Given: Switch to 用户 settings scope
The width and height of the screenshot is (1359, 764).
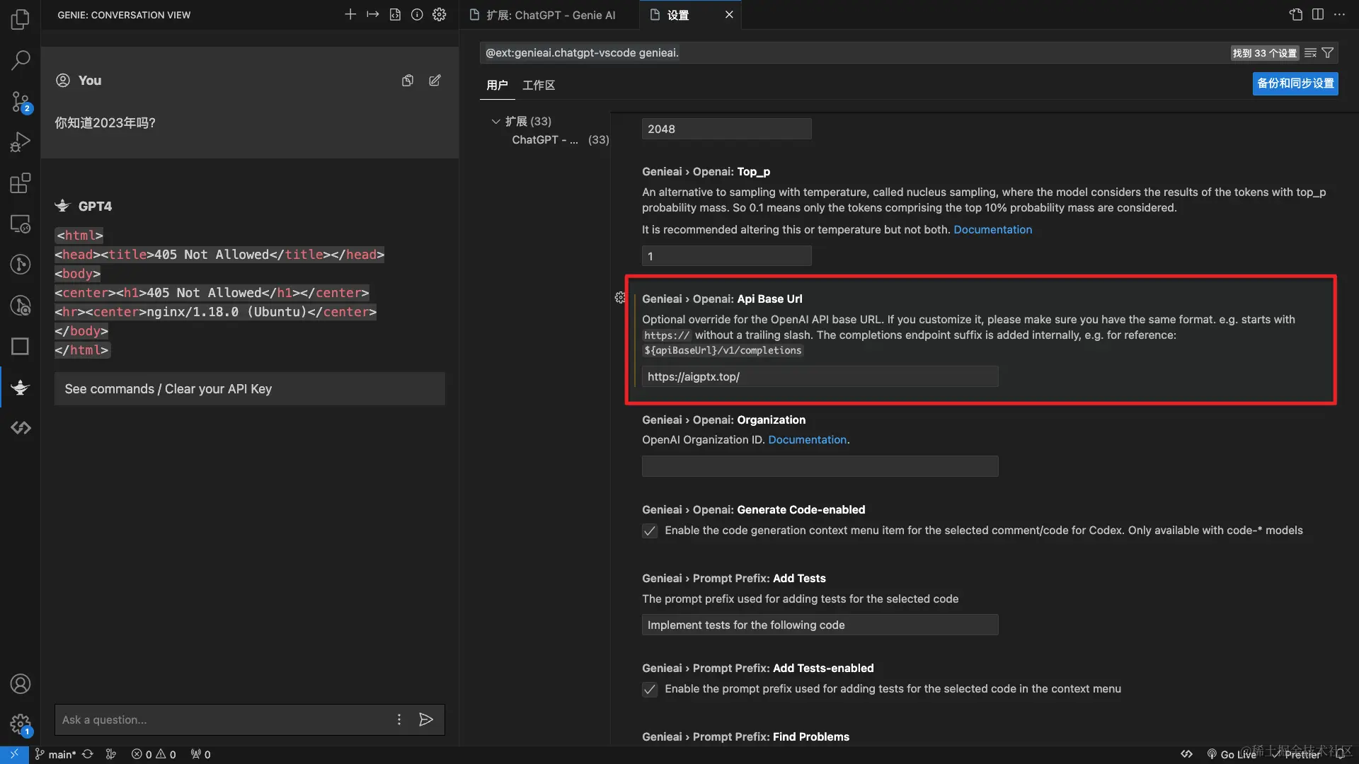Looking at the screenshot, I should click(497, 85).
